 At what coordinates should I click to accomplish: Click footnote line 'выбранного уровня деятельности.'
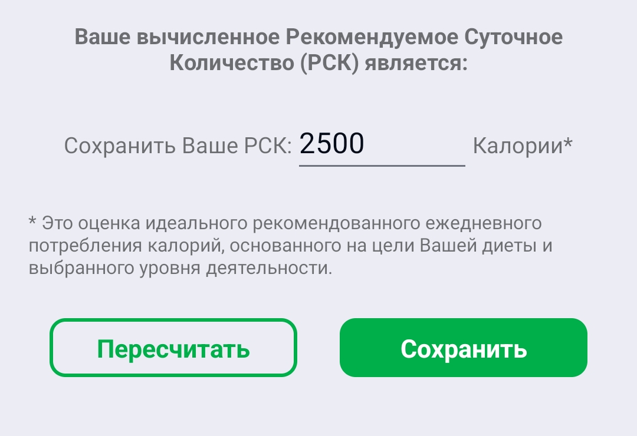pos(180,268)
